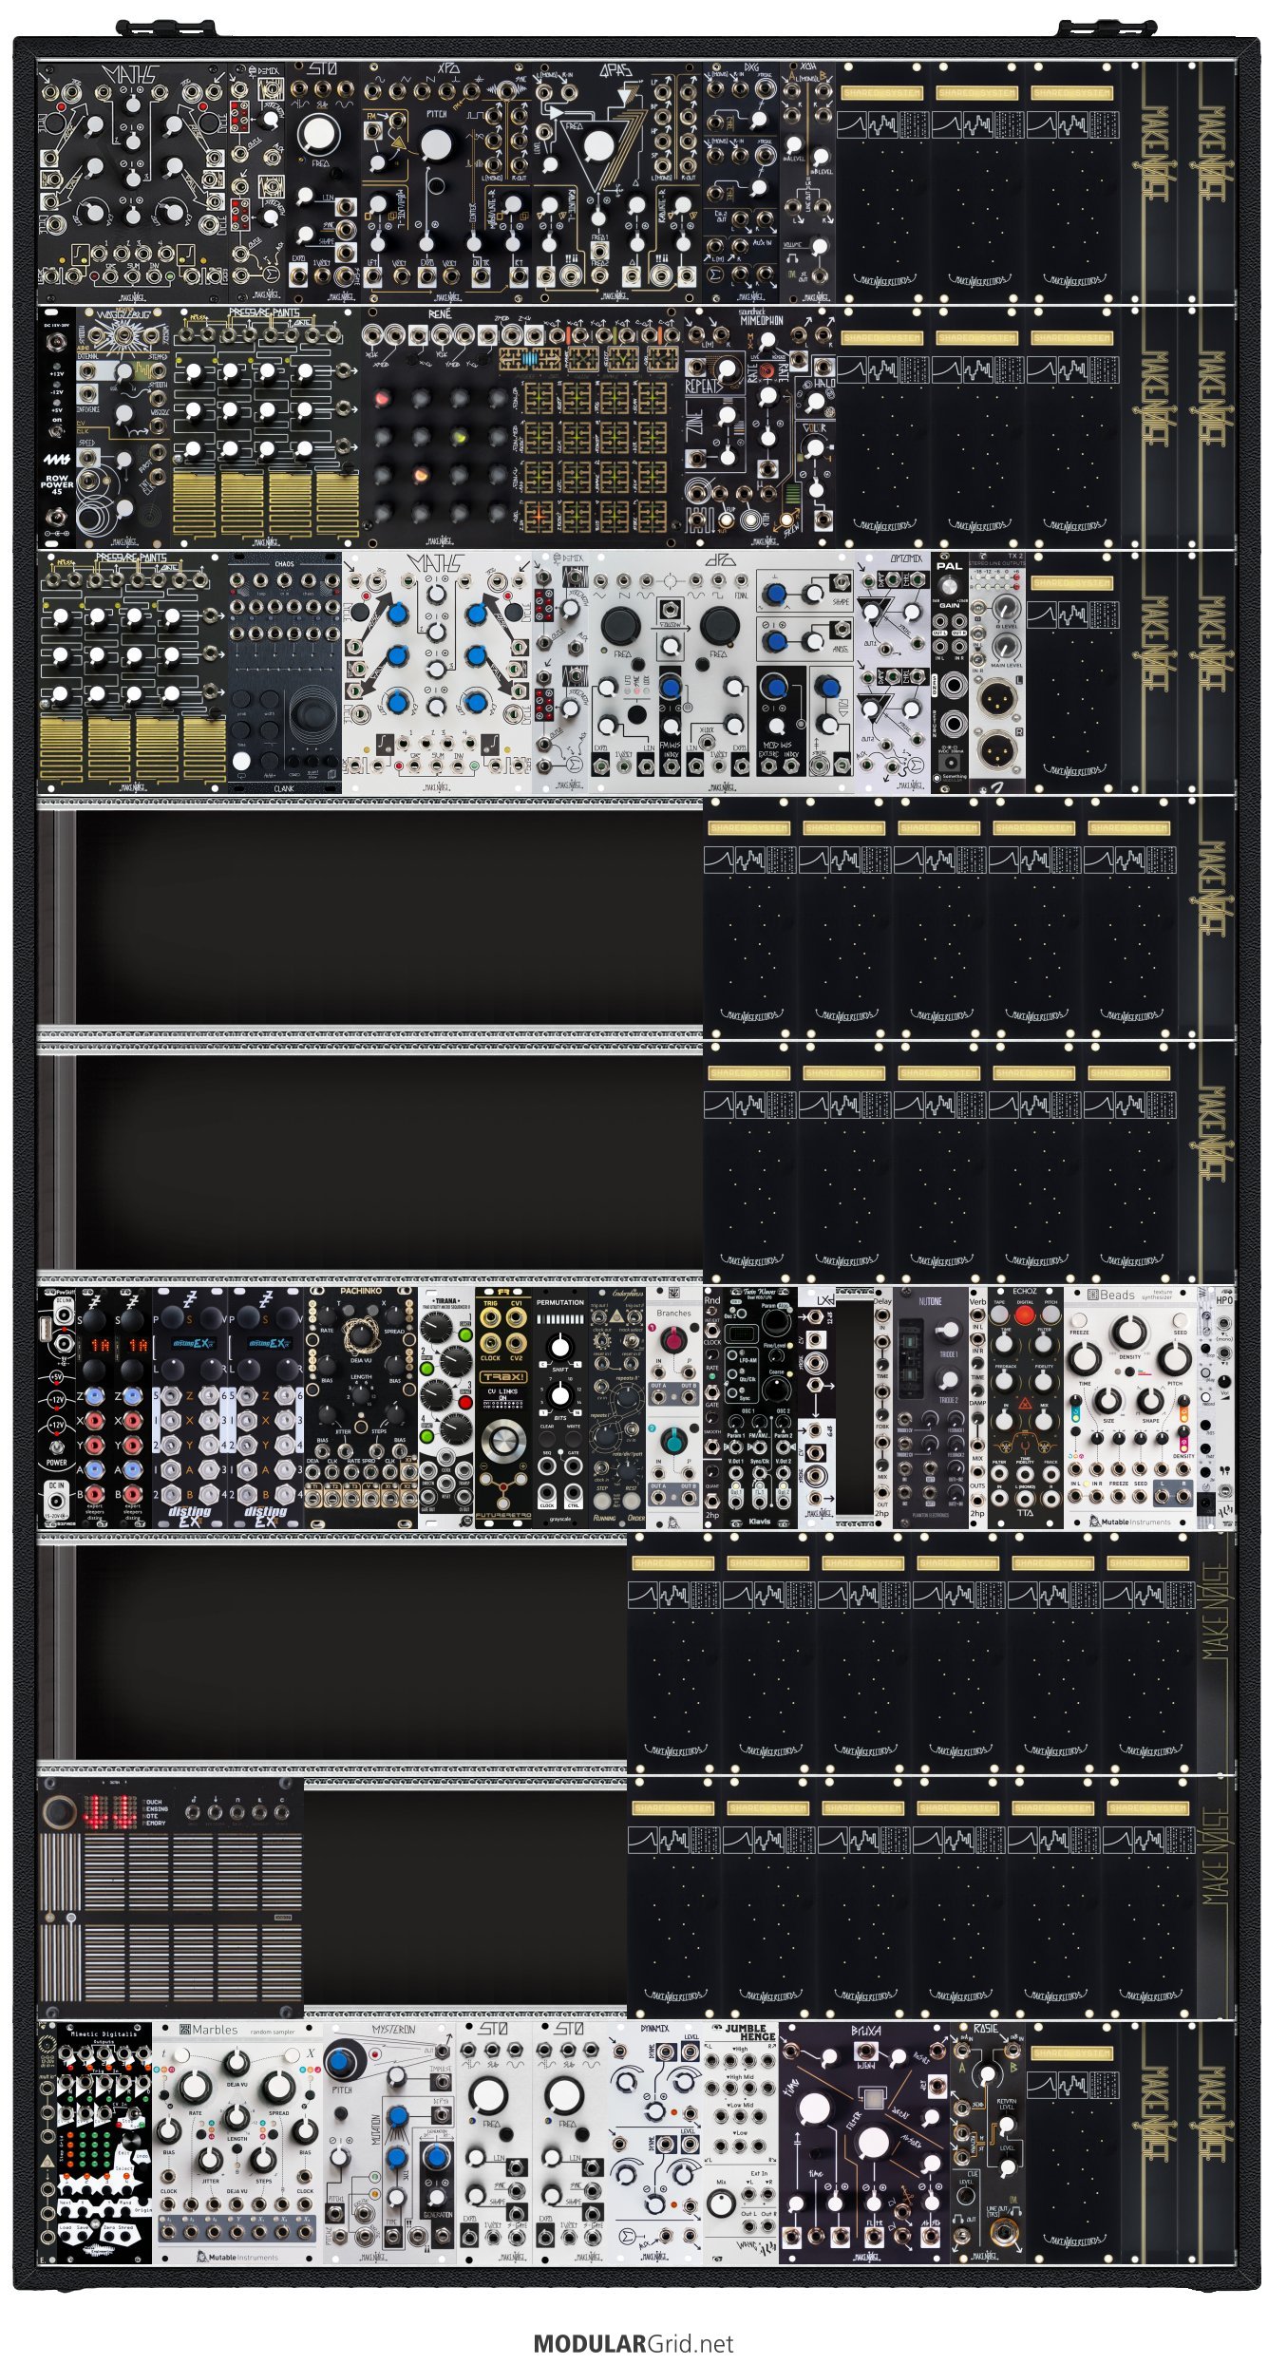The height and width of the screenshot is (2364, 1268).
Task: Select the DPO dual oscillator module
Action: [x=722, y=672]
